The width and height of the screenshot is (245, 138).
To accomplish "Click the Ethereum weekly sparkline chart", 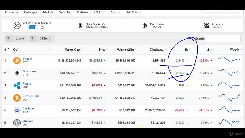I will 229,72.
